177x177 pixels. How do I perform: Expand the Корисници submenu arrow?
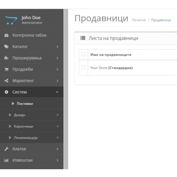click(58, 126)
